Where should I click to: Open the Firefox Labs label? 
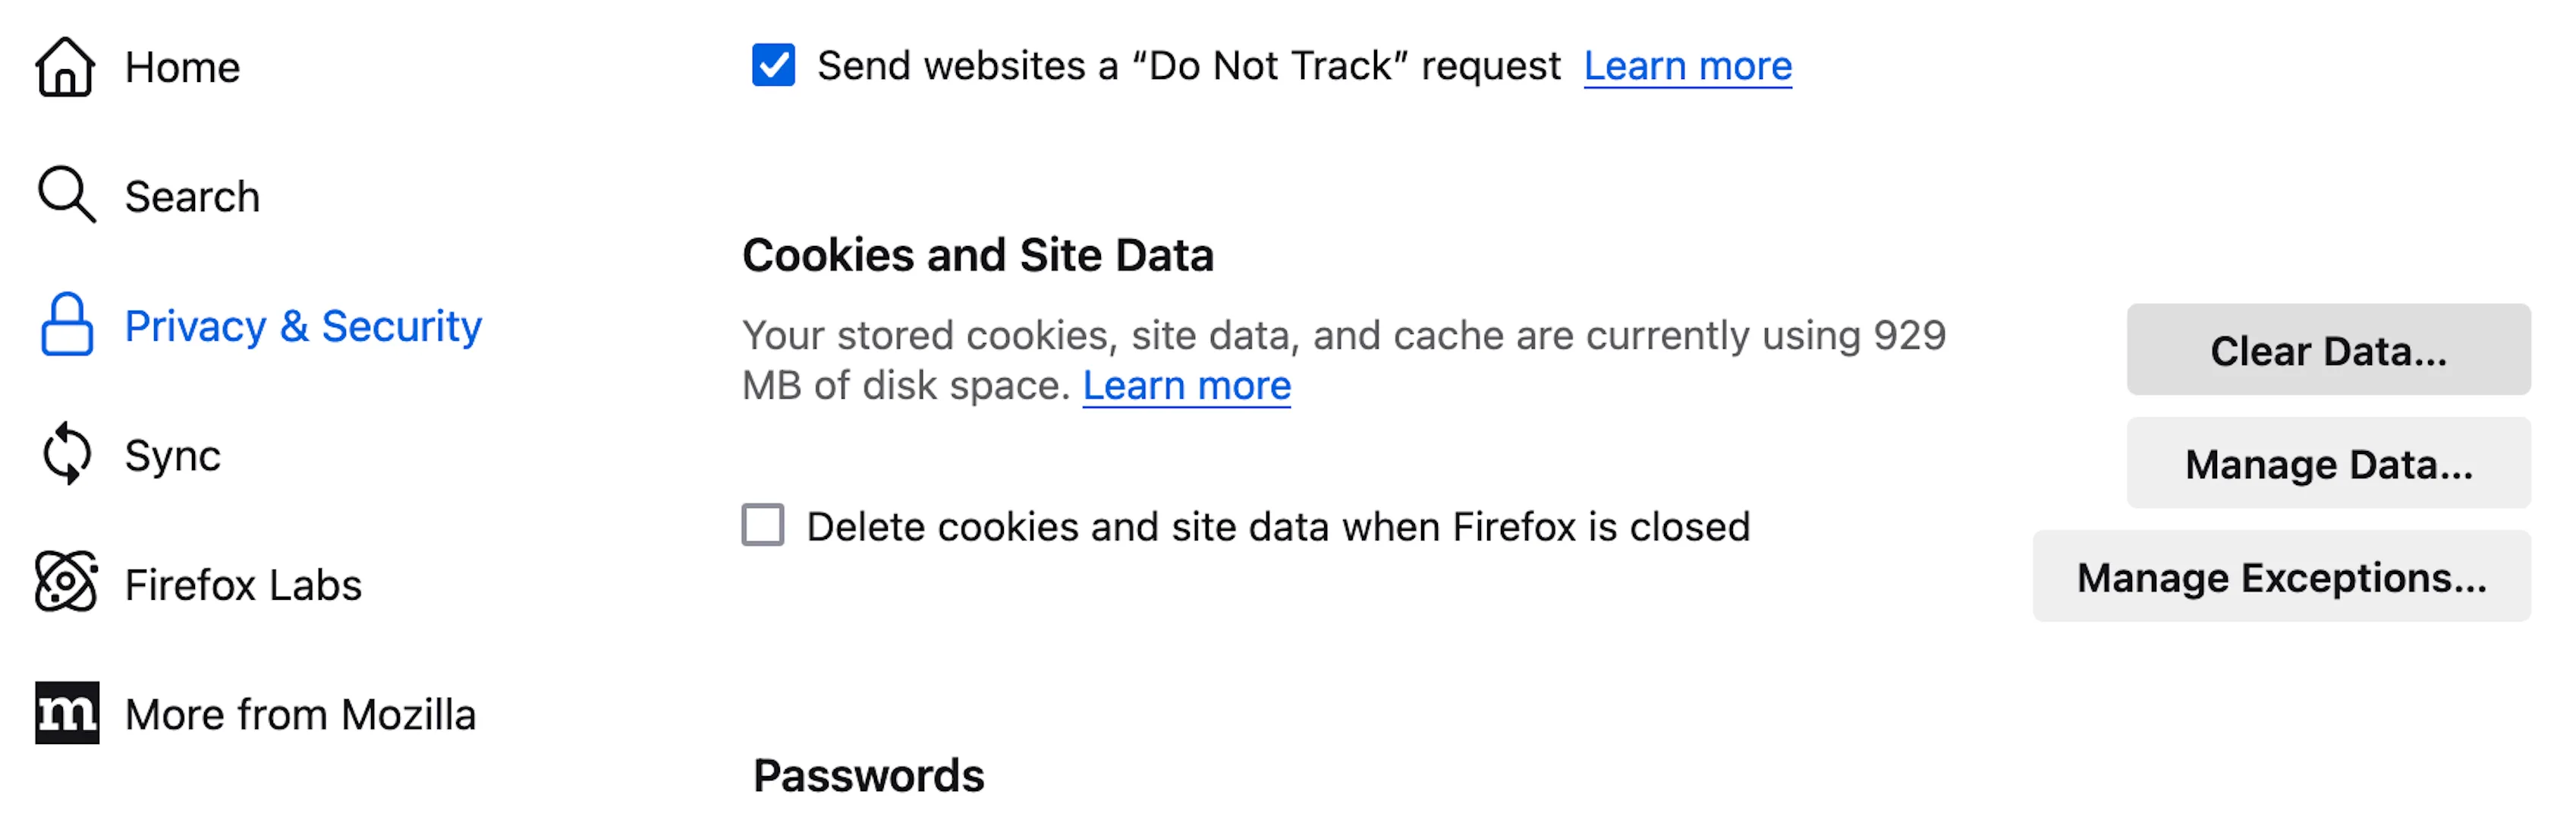pyautogui.click(x=243, y=585)
